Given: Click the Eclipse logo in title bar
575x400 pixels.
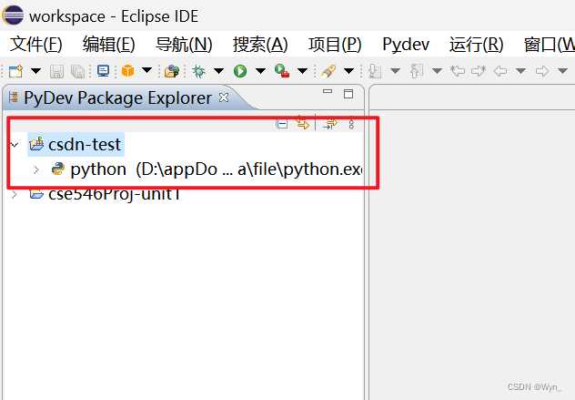Looking at the screenshot, I should tap(14, 15).
